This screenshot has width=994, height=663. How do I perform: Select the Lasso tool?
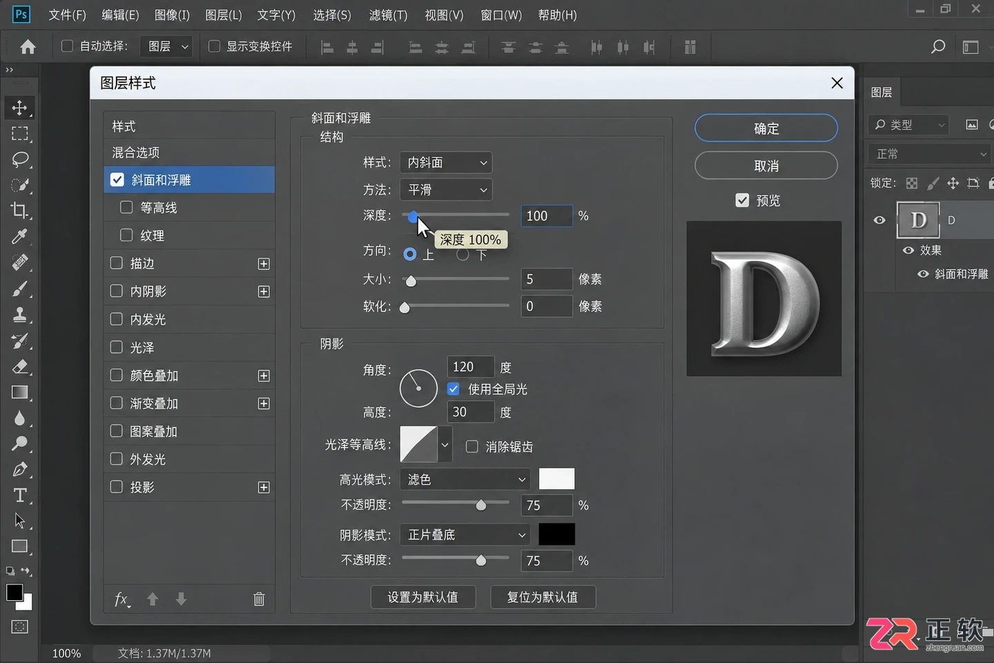tap(19, 159)
